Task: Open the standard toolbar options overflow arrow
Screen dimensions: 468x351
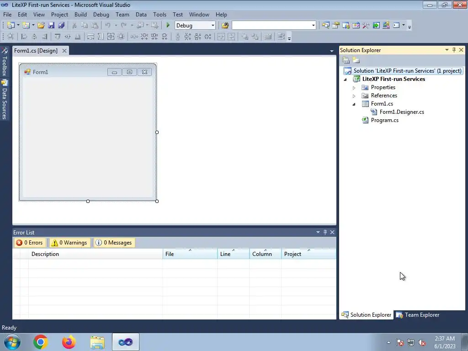Action: click(409, 27)
